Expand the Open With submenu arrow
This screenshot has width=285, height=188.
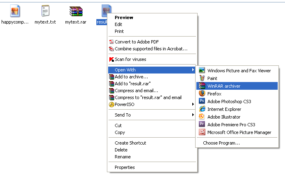point(193,70)
